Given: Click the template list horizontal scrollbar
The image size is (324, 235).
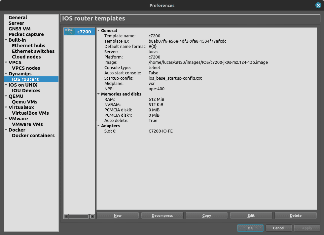Looking at the screenshot, I should click(x=79, y=216).
